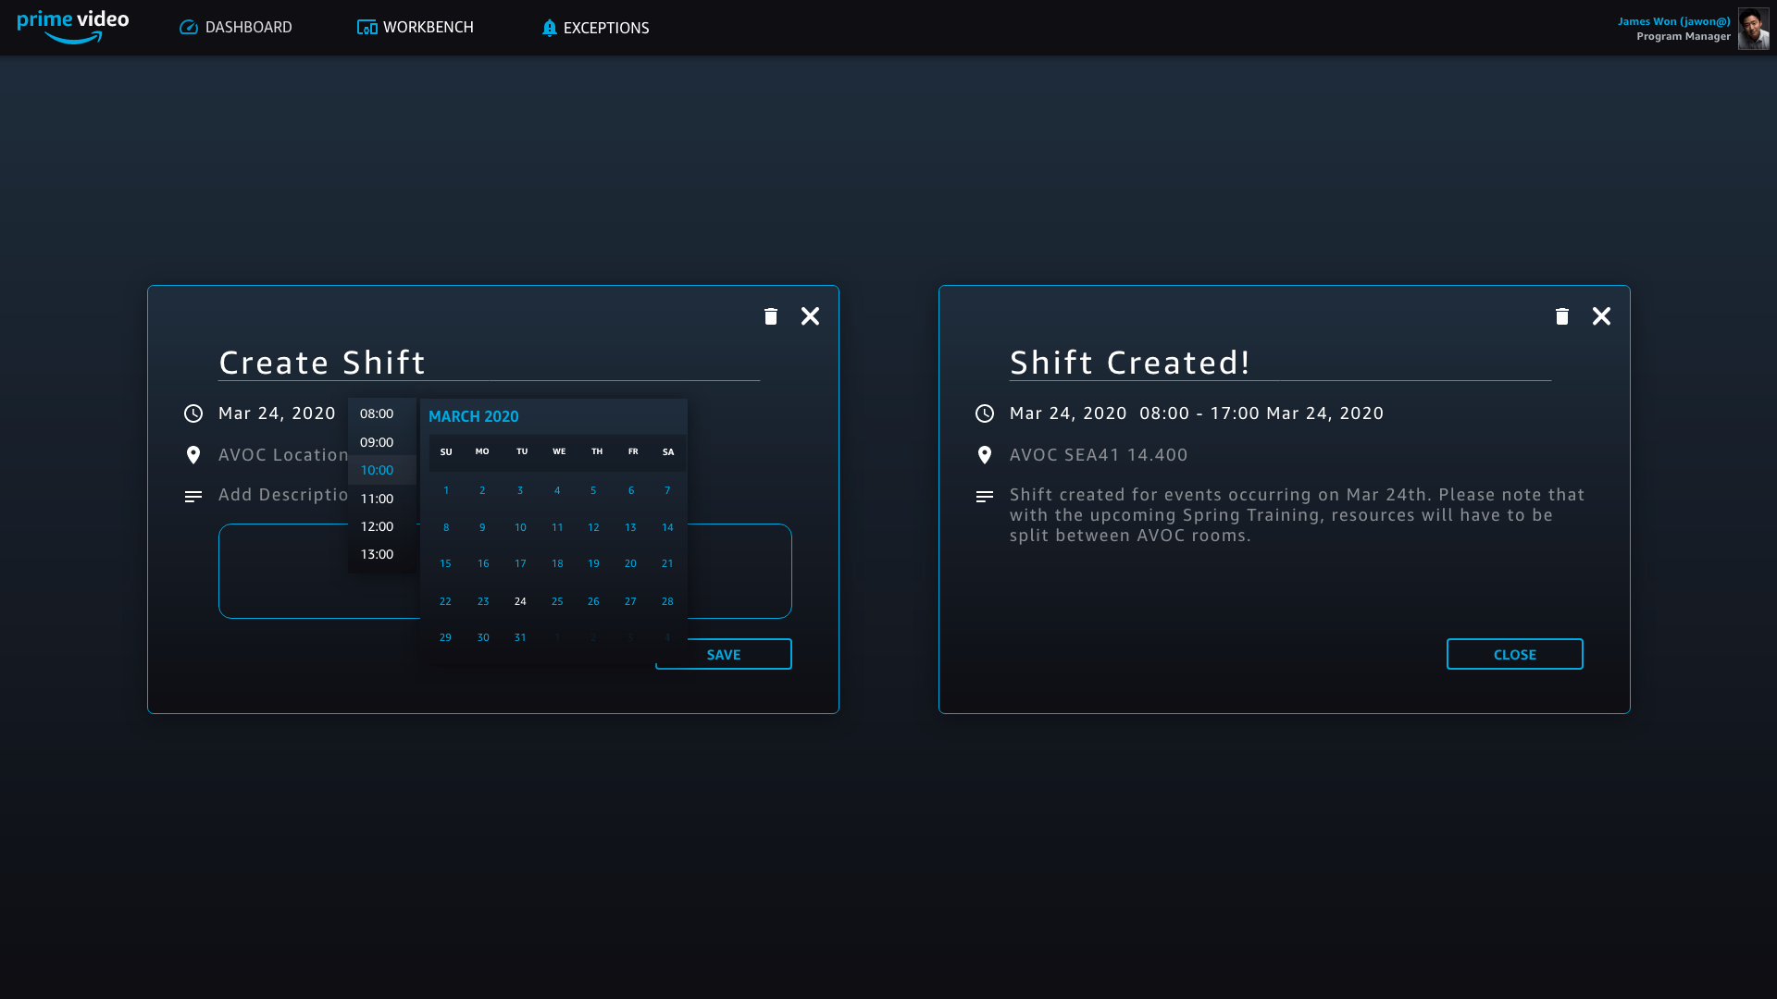Select 13:00 in the time list

377,554
